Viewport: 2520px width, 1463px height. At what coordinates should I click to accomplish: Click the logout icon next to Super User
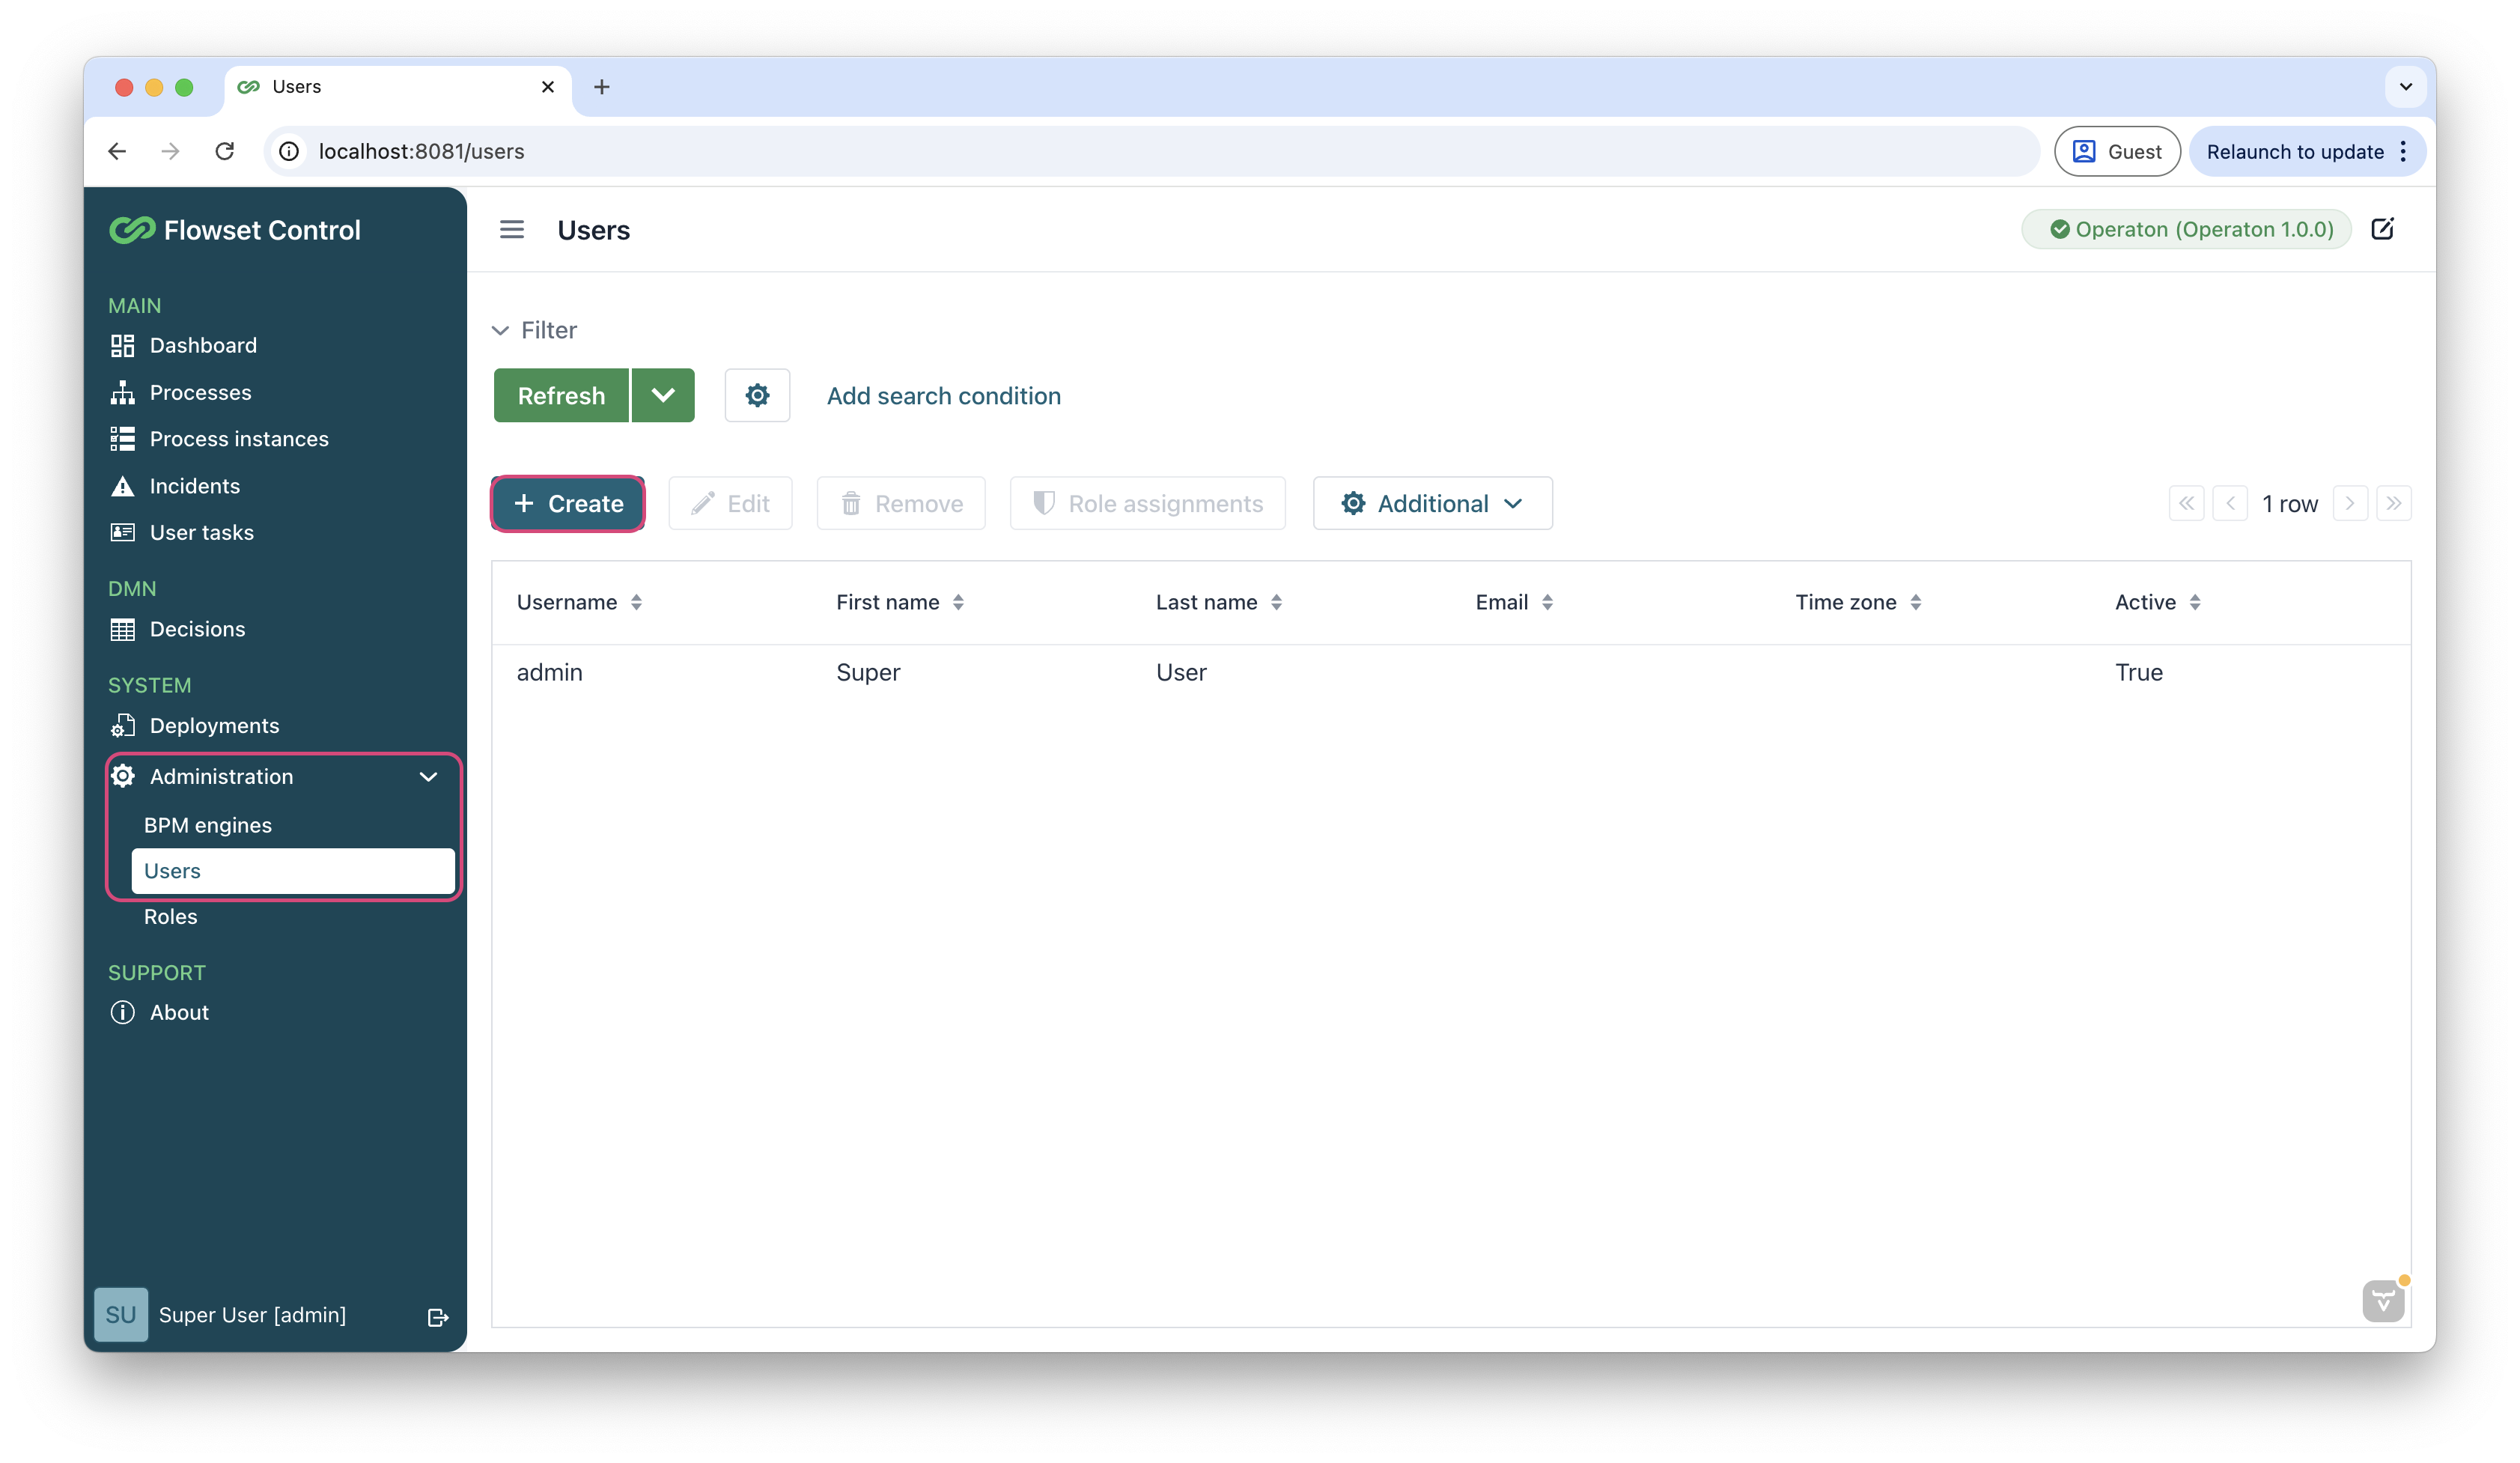pyautogui.click(x=437, y=1317)
